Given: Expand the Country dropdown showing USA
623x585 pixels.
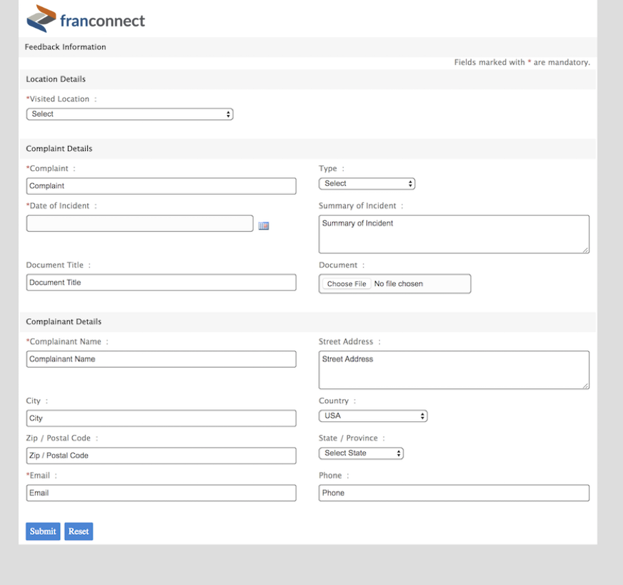Looking at the screenshot, I should point(373,416).
